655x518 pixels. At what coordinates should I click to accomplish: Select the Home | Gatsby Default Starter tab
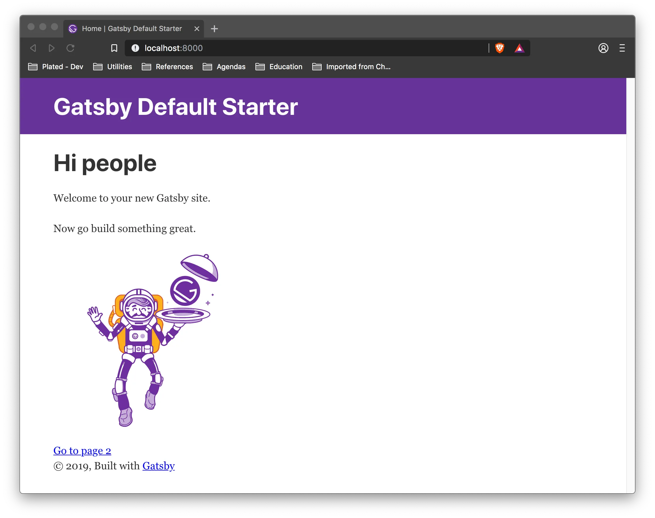pos(133,28)
